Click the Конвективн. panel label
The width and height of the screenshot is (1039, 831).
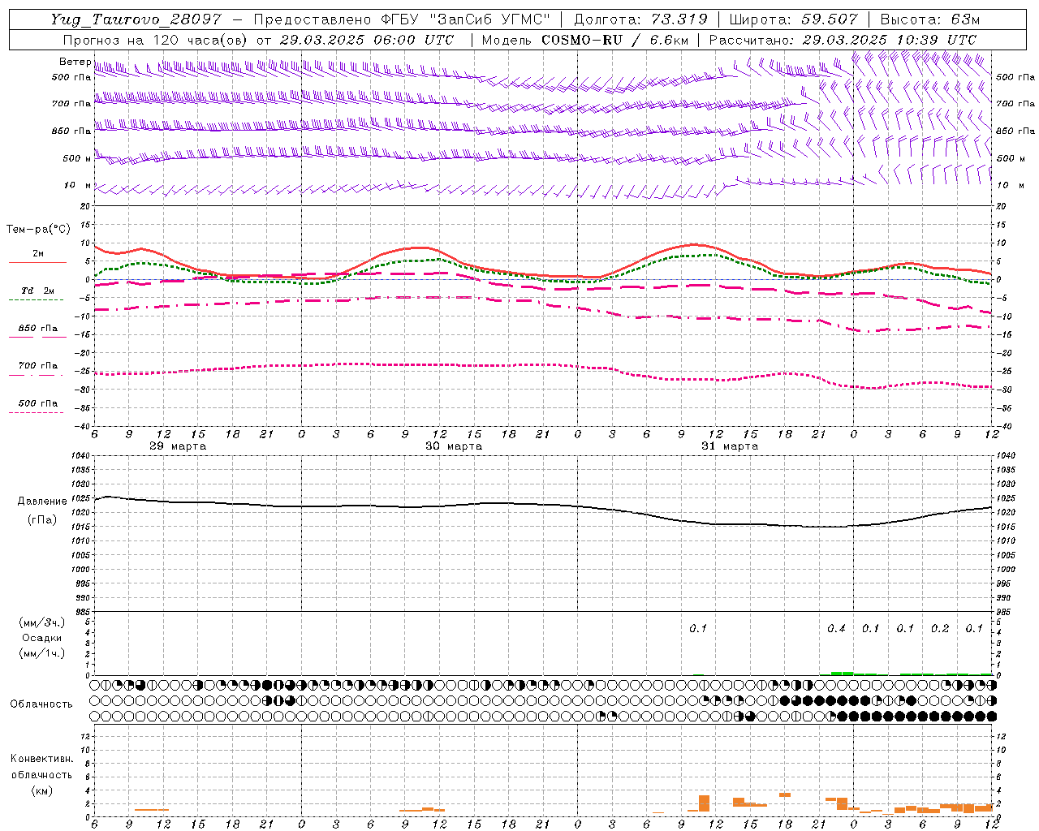[41, 759]
